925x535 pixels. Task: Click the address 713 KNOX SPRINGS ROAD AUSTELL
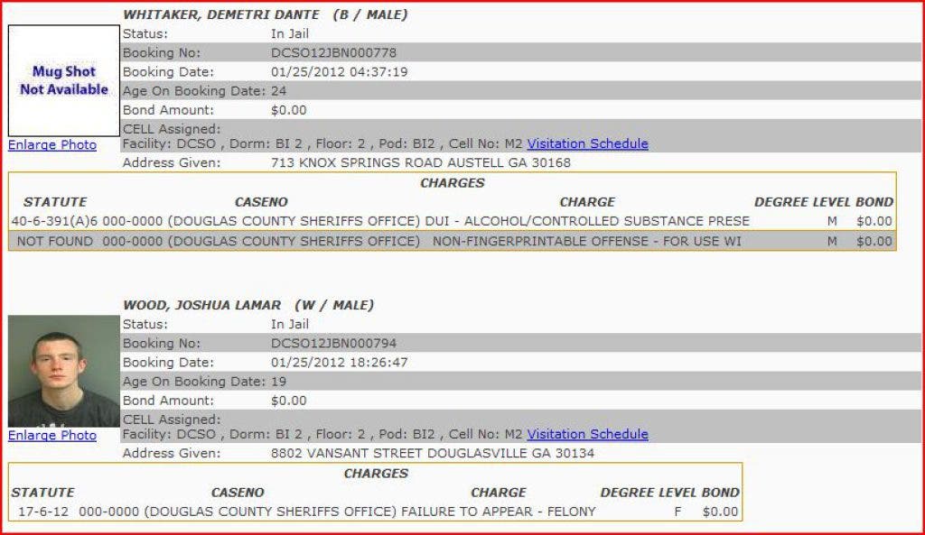[x=420, y=163]
